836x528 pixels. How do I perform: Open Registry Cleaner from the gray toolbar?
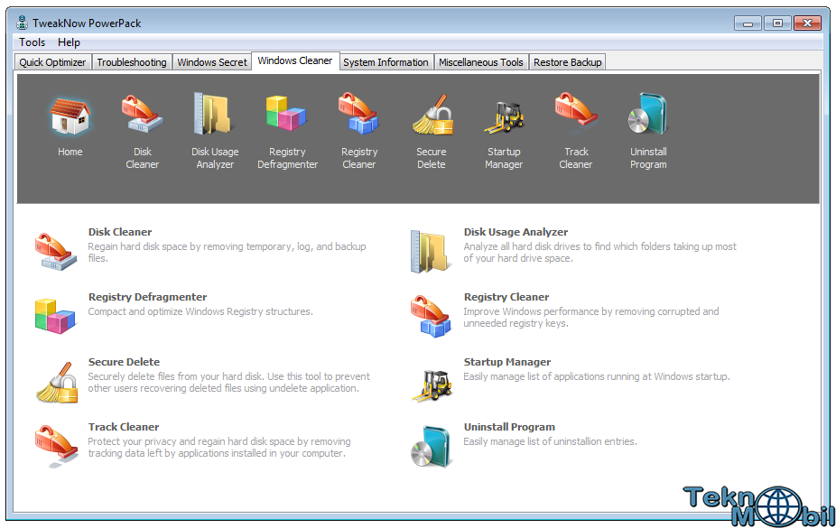point(358,114)
